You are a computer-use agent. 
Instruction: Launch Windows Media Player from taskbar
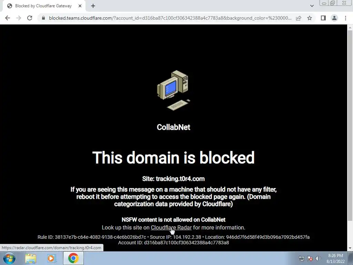[51, 258]
